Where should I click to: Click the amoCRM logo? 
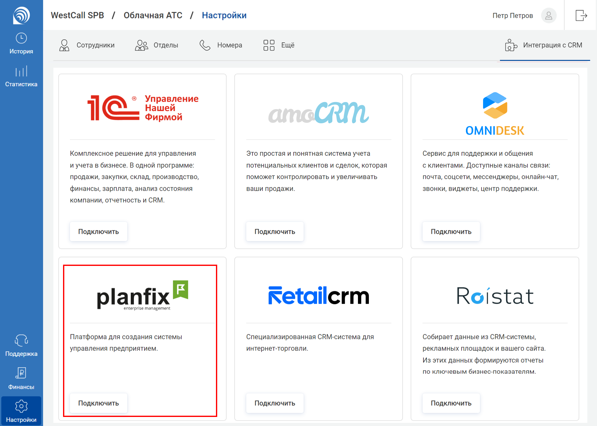(x=319, y=113)
